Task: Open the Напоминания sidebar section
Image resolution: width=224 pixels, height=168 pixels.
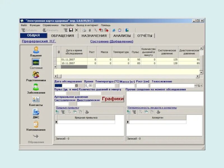Action: (36, 126)
